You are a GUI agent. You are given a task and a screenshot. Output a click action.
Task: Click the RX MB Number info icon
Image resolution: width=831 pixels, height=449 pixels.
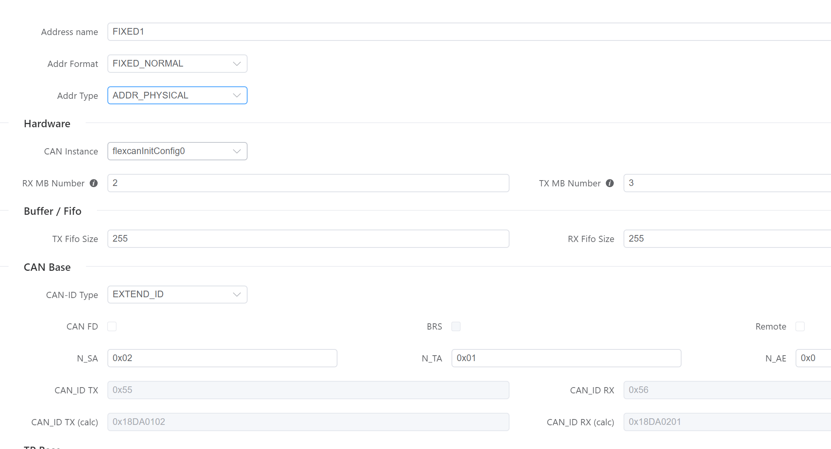[x=94, y=183]
